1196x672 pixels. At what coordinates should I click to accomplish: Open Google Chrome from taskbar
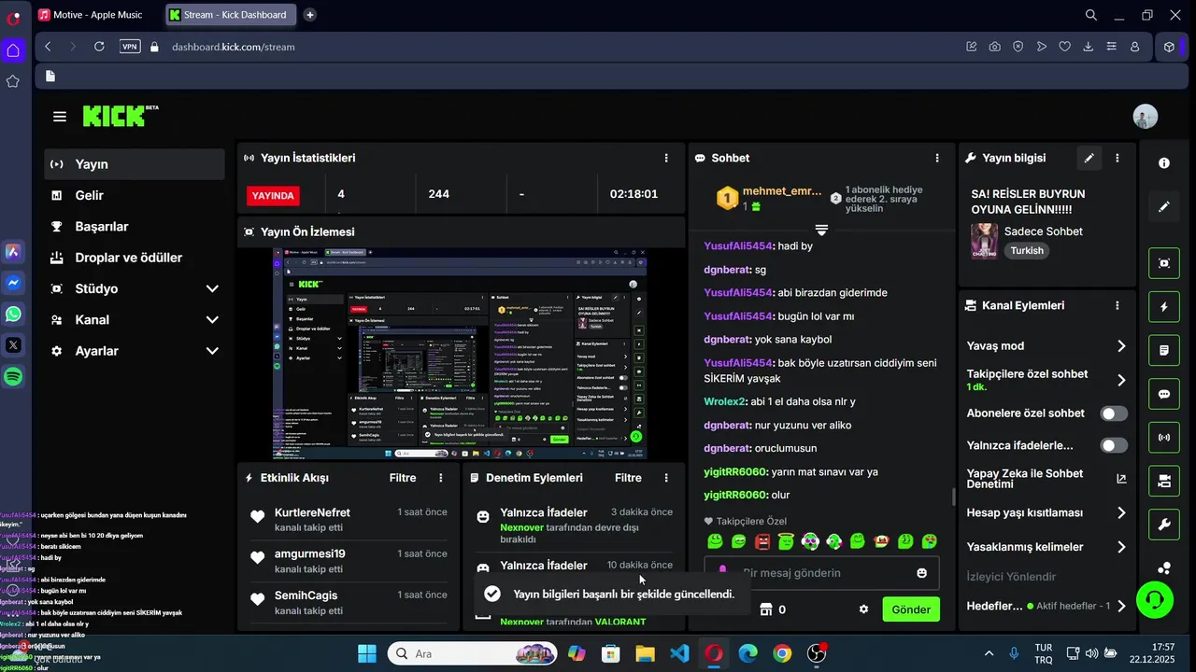(782, 653)
